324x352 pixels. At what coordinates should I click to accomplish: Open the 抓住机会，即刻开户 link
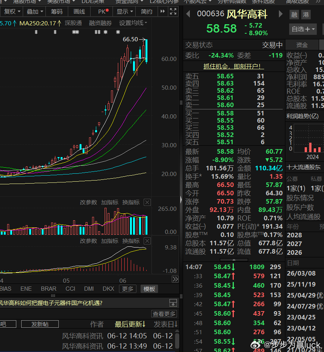234,67
